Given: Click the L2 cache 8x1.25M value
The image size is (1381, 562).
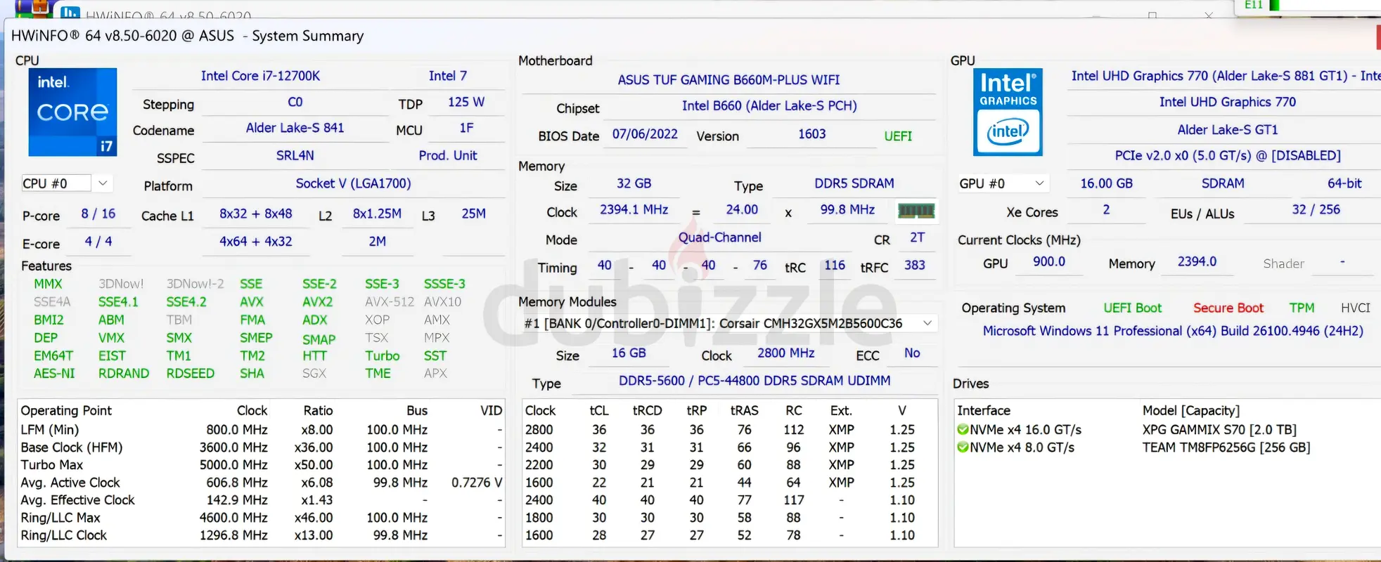Looking at the screenshot, I should 377,214.
